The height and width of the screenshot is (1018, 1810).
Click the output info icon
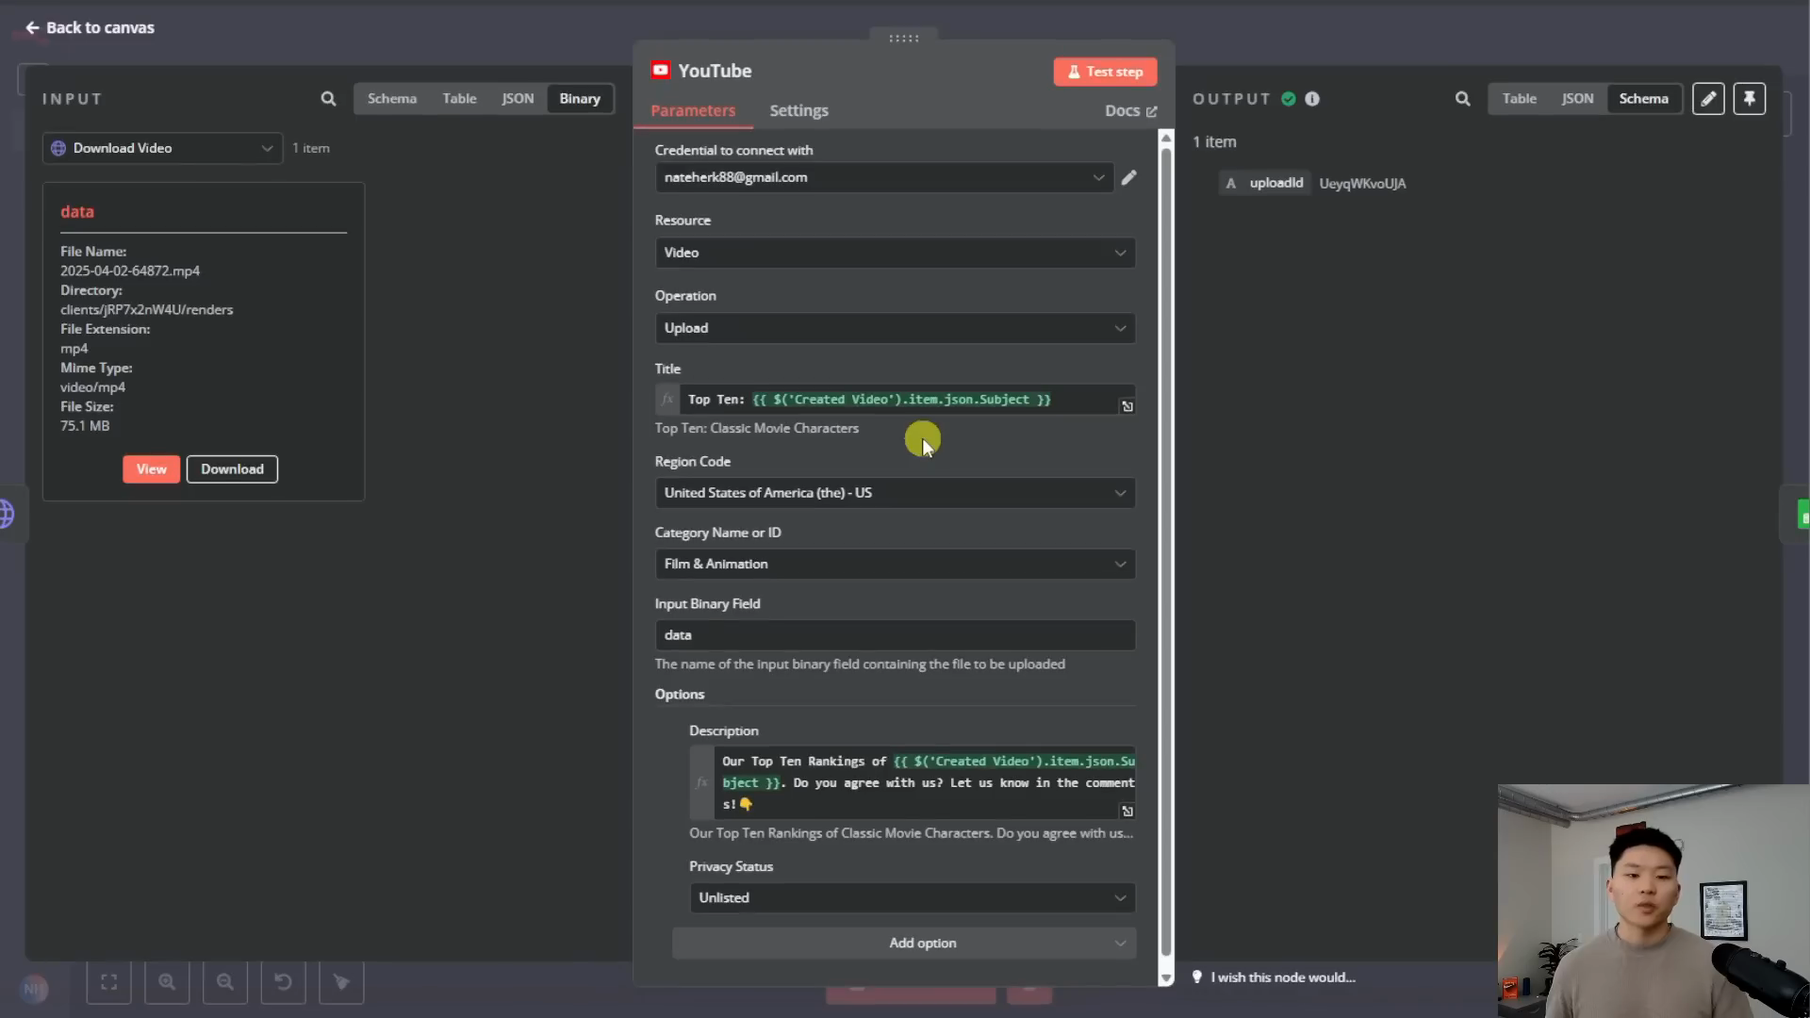tap(1312, 98)
